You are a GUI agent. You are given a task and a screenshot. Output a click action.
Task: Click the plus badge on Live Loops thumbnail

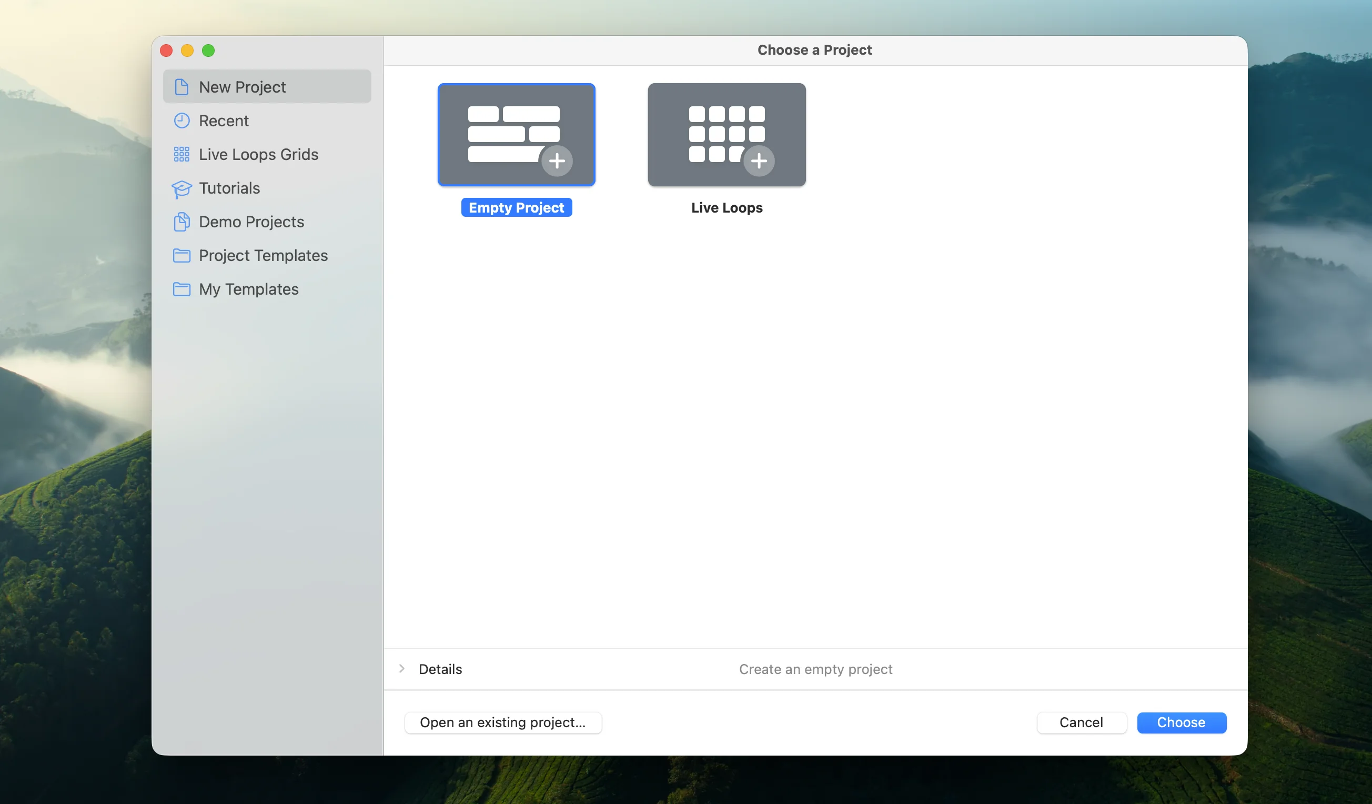click(759, 161)
